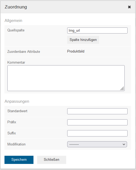
Task: Save the mapping with Speichern
Action: point(19,160)
